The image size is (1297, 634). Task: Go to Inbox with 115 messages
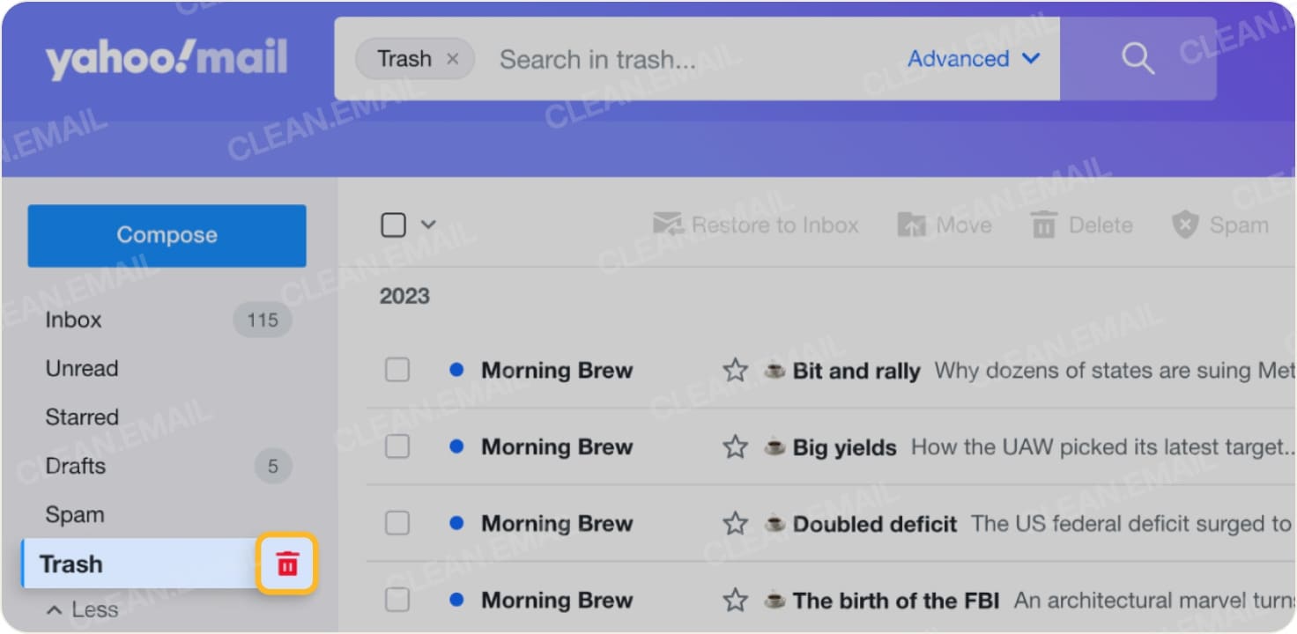coord(73,320)
